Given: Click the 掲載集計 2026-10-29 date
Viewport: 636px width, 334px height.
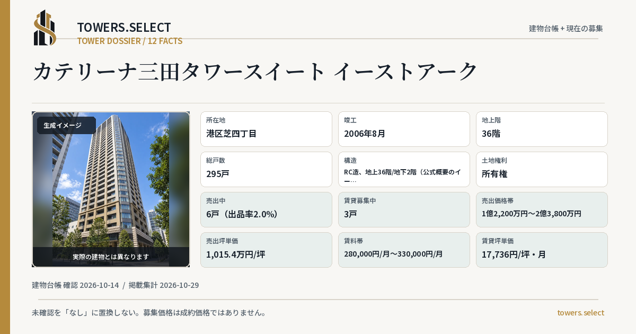Looking at the screenshot, I should click(164, 285).
